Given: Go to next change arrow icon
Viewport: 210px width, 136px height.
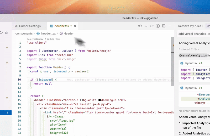Looking at the screenshot, I should pyautogui.click(x=152, y=26).
